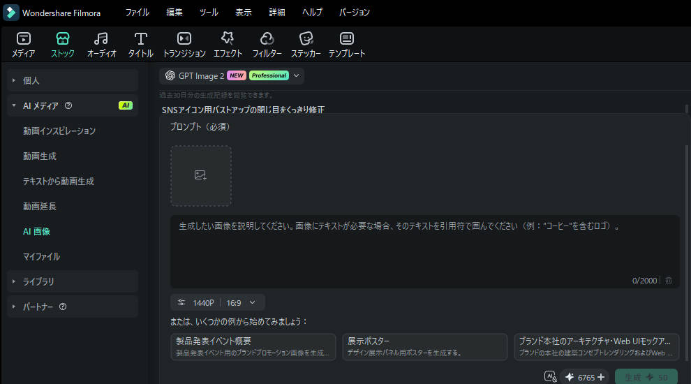Open the 詳細 menu
691x384 pixels.
coord(277,13)
